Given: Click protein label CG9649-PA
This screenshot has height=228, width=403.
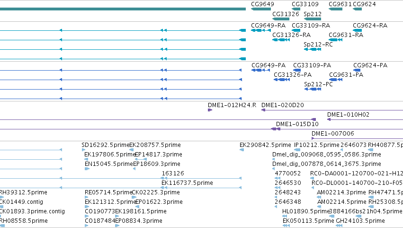Looking at the screenshot, I should coord(269,65).
